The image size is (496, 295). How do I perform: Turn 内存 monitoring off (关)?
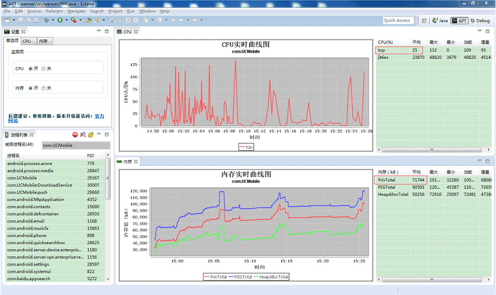pyautogui.click(x=44, y=88)
